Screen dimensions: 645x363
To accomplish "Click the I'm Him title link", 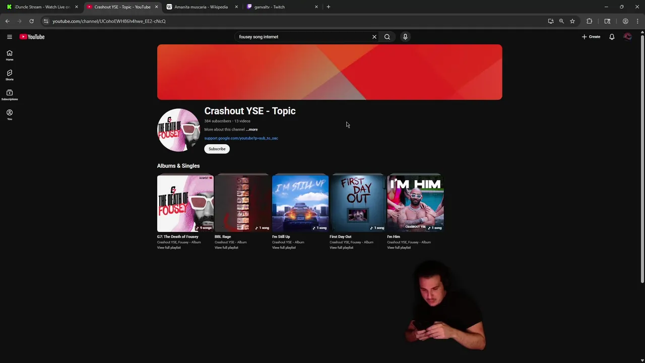I will click(x=394, y=236).
